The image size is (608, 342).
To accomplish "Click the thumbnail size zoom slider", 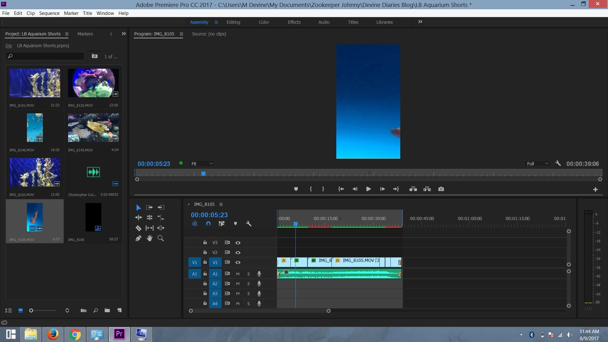I will click(31, 311).
